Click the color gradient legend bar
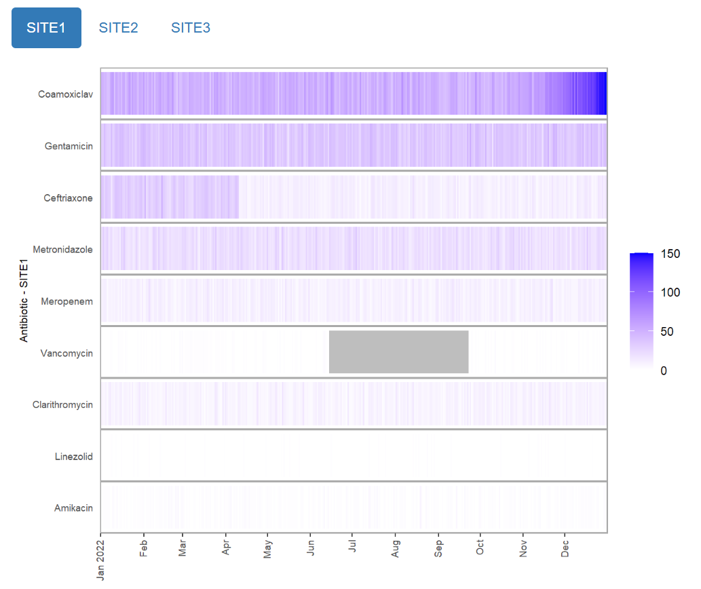Screen dimensions: 701x589 pyautogui.click(x=641, y=311)
